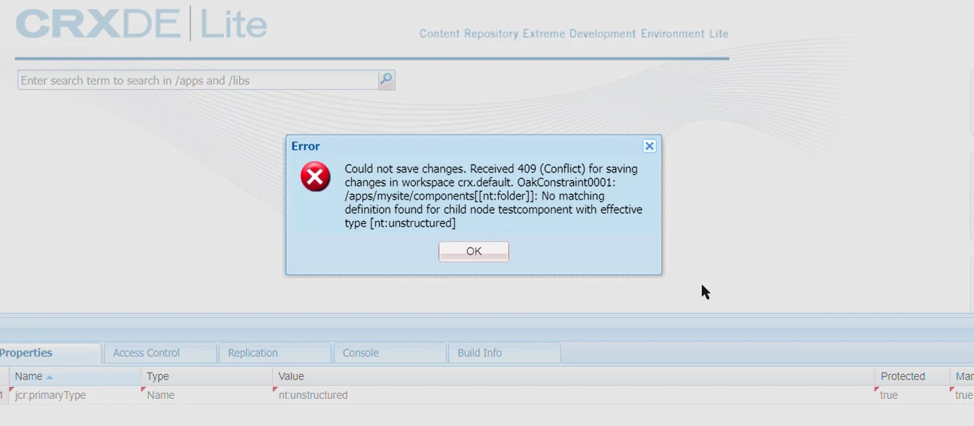Click OK in the Error dialog

point(474,251)
